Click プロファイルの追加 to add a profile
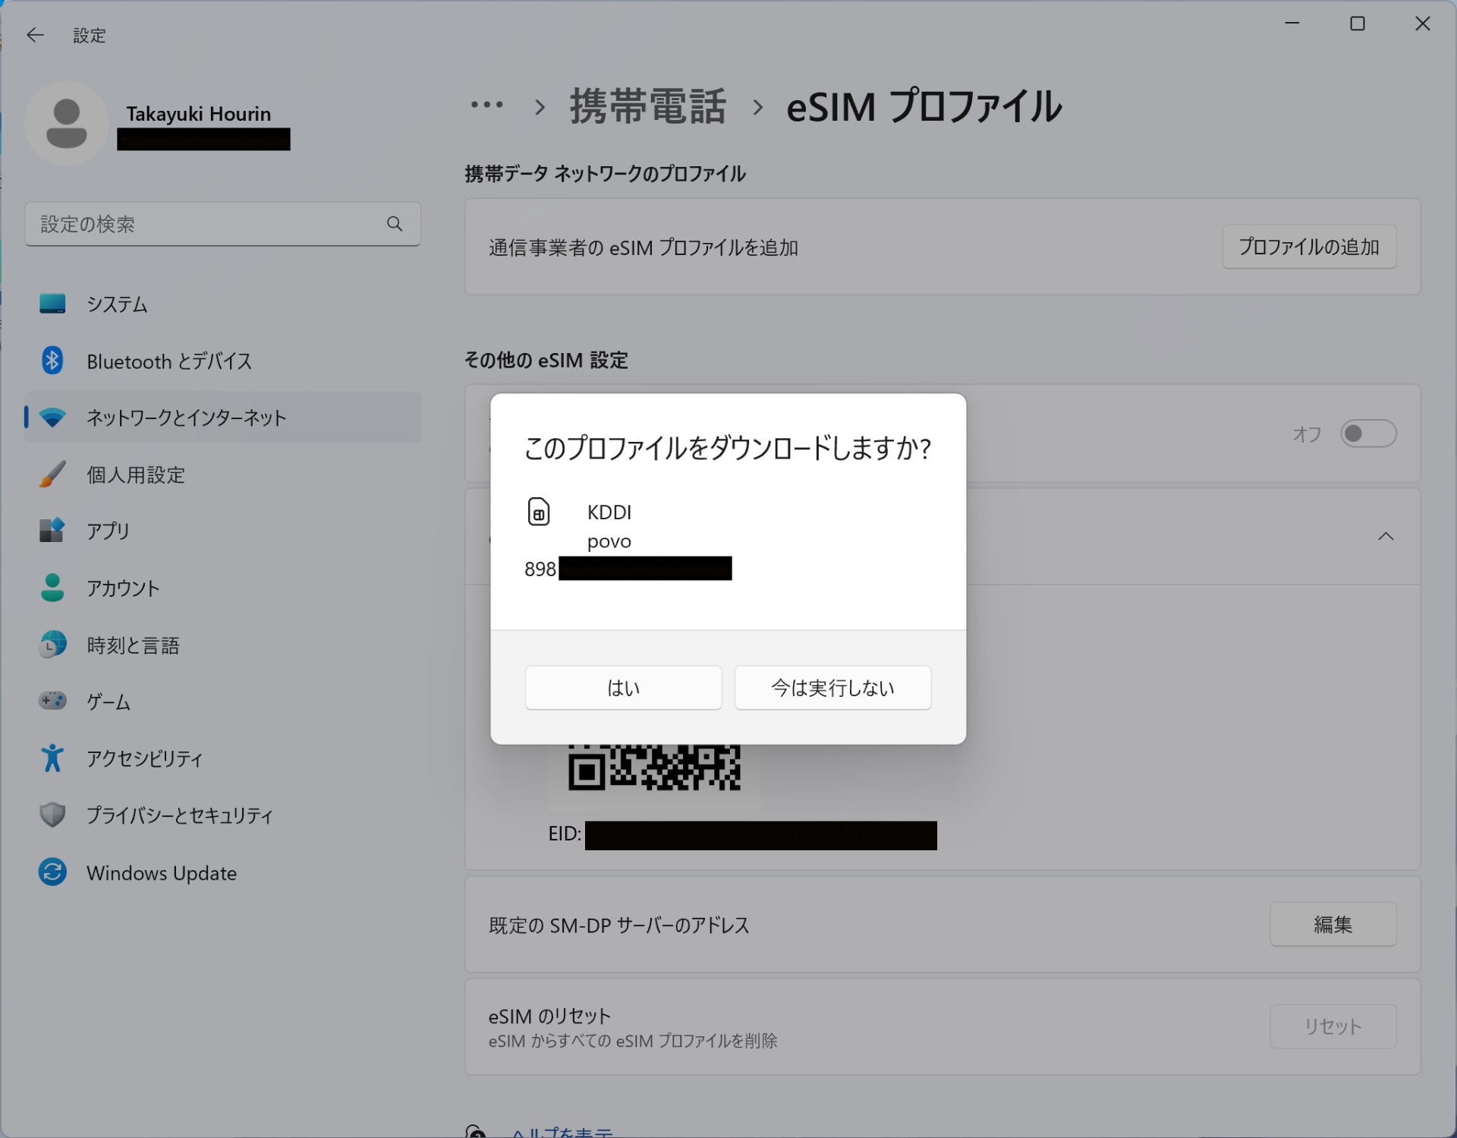The width and height of the screenshot is (1457, 1138). [x=1309, y=247]
